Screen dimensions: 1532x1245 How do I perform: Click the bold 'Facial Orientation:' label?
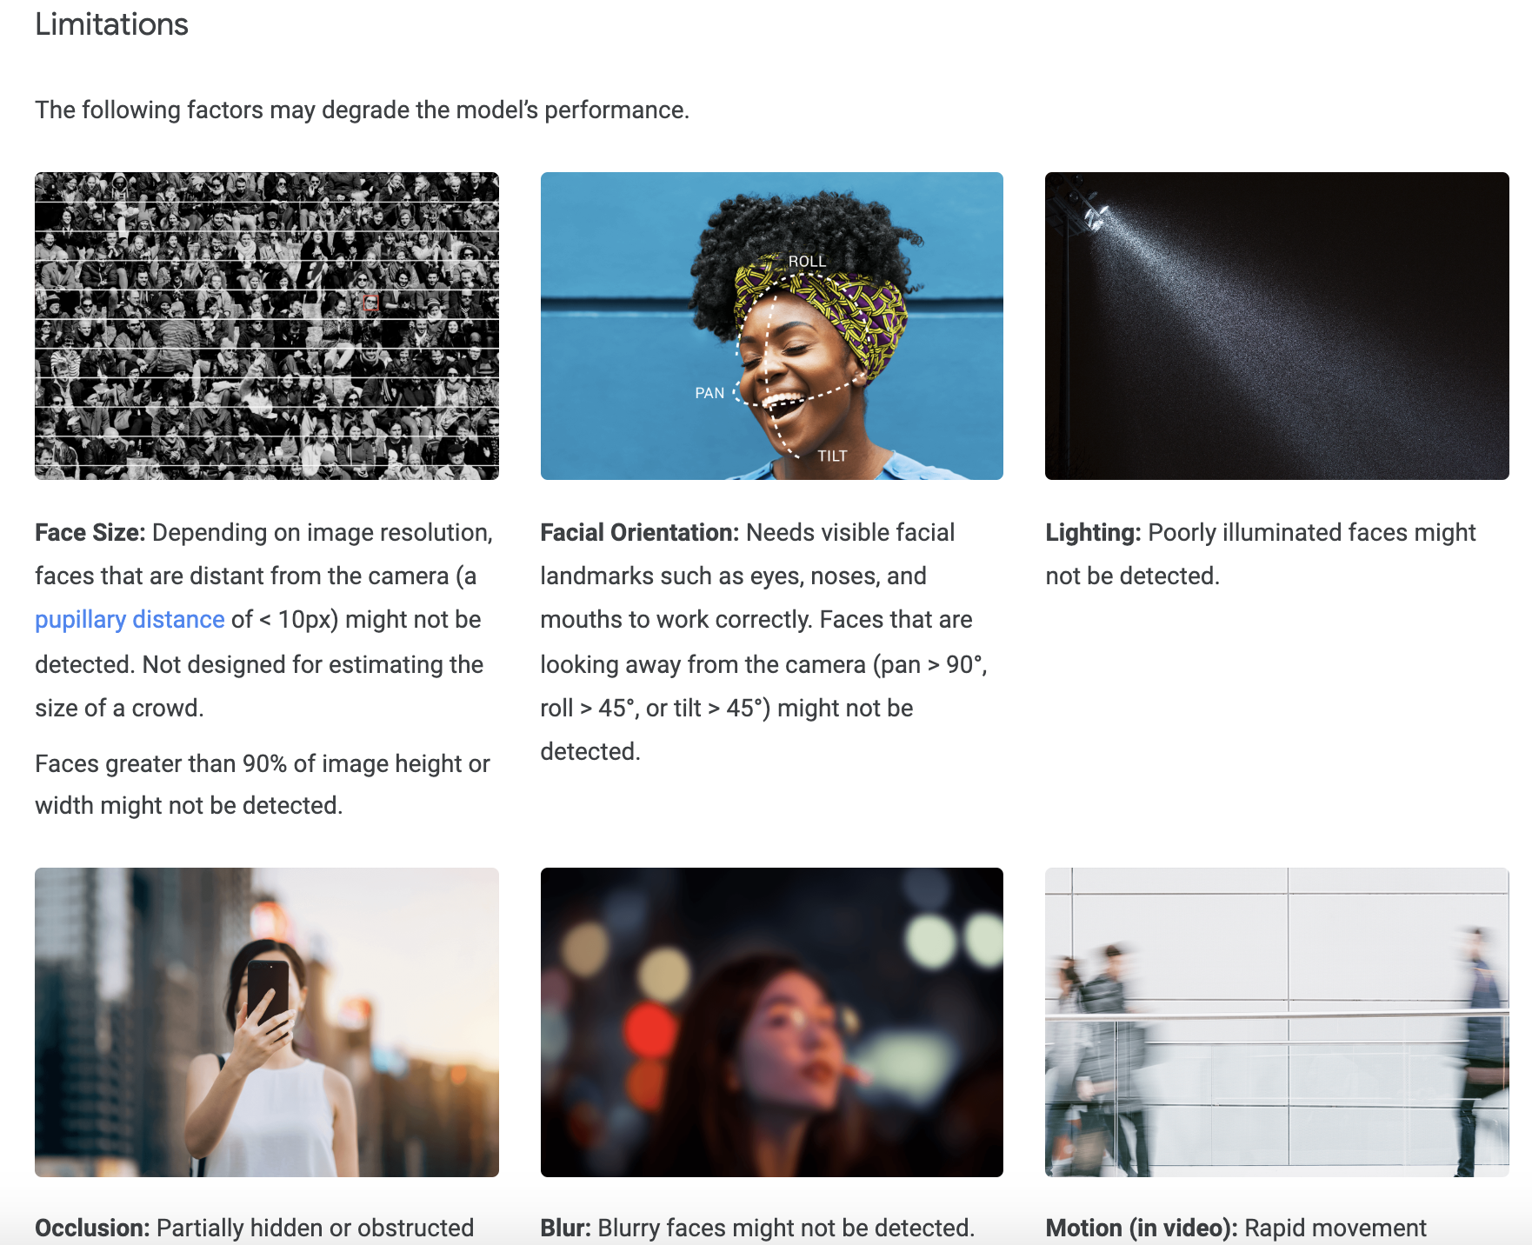pos(639,533)
